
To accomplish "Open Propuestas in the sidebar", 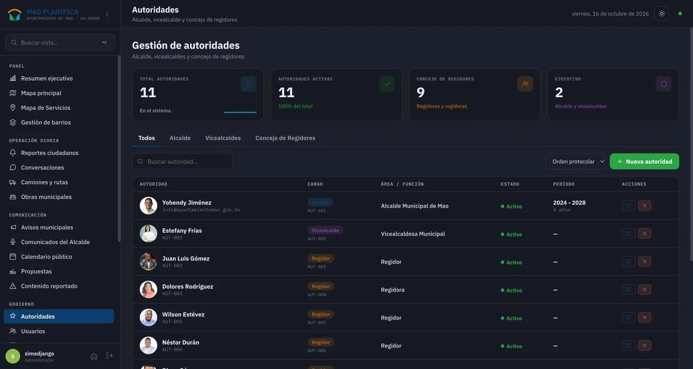I will 59,271.
